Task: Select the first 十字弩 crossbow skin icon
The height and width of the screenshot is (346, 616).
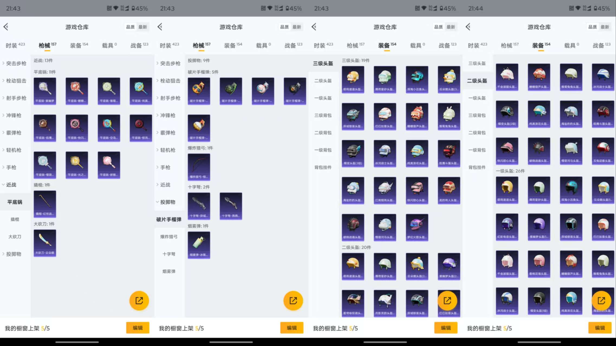Action: 199,206
